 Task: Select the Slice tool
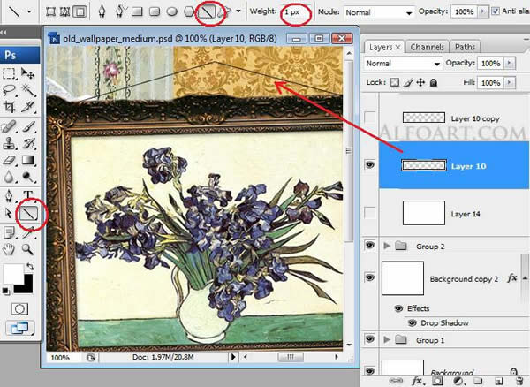(x=28, y=108)
